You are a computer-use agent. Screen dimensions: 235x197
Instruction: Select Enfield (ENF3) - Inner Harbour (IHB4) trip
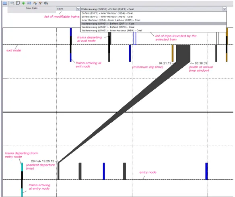[x=153, y=17]
